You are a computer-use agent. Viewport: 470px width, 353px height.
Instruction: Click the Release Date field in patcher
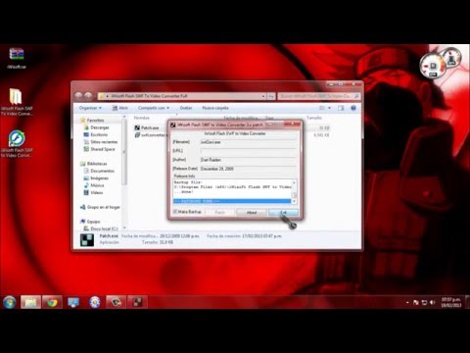(249, 169)
